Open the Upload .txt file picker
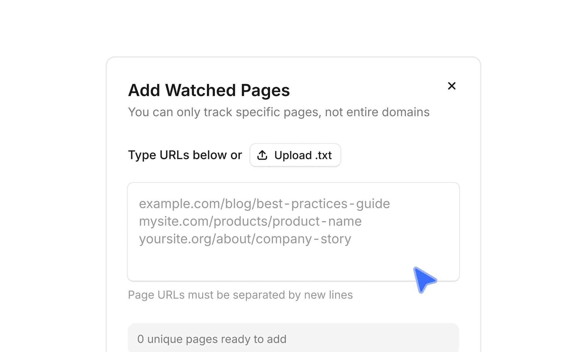 (x=295, y=155)
